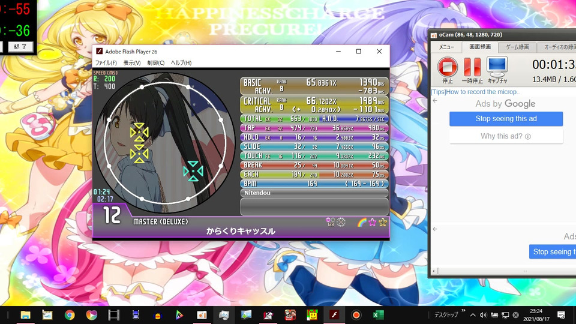
Task: Open the rainbow R triangle taskbar app
Action: pyautogui.click(x=179, y=315)
